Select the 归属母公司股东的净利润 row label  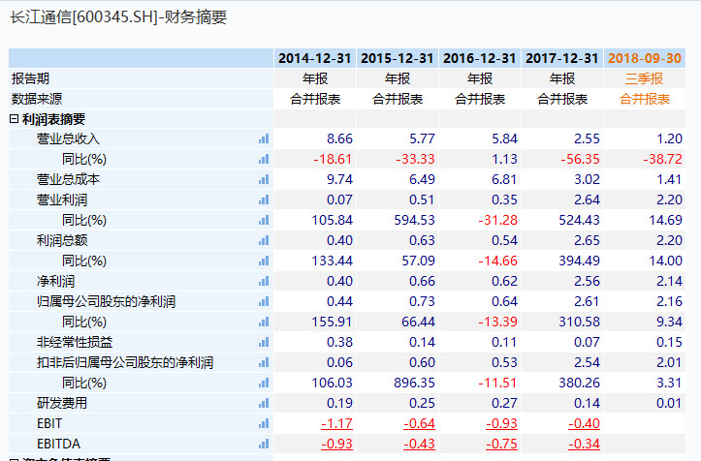106,301
